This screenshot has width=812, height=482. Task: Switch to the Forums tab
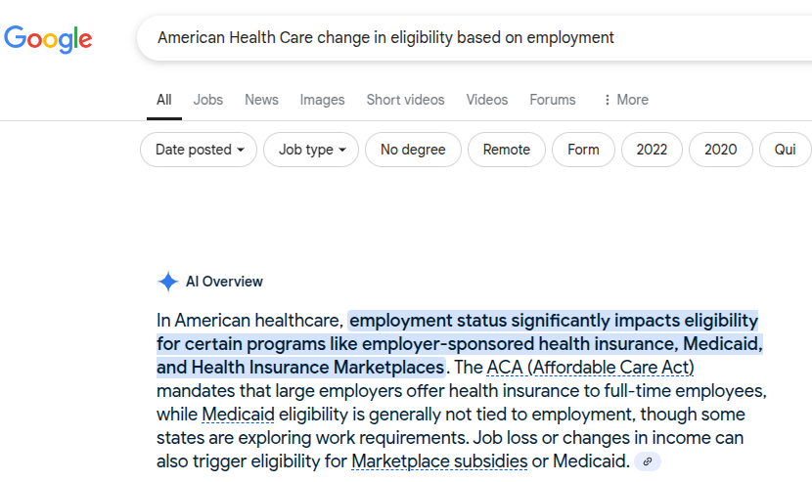tap(553, 100)
